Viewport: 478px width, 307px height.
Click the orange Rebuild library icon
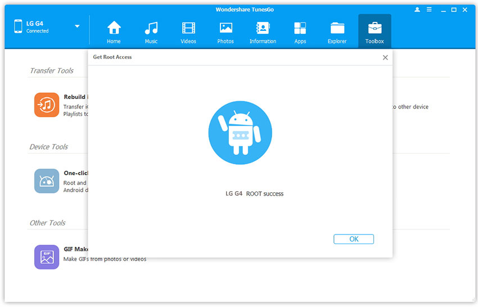tap(46, 105)
